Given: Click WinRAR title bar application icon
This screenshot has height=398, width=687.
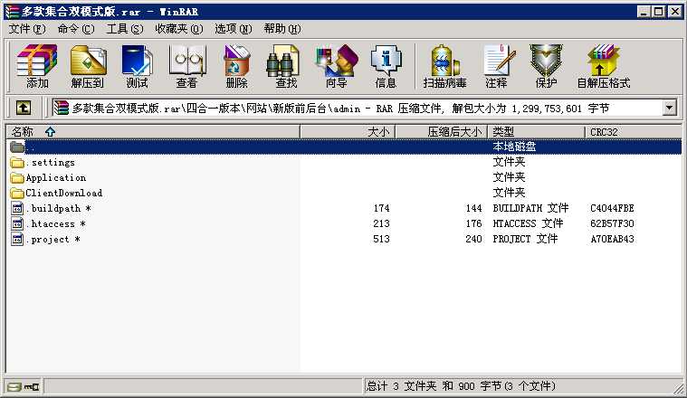Looking at the screenshot, I should click(13, 12).
